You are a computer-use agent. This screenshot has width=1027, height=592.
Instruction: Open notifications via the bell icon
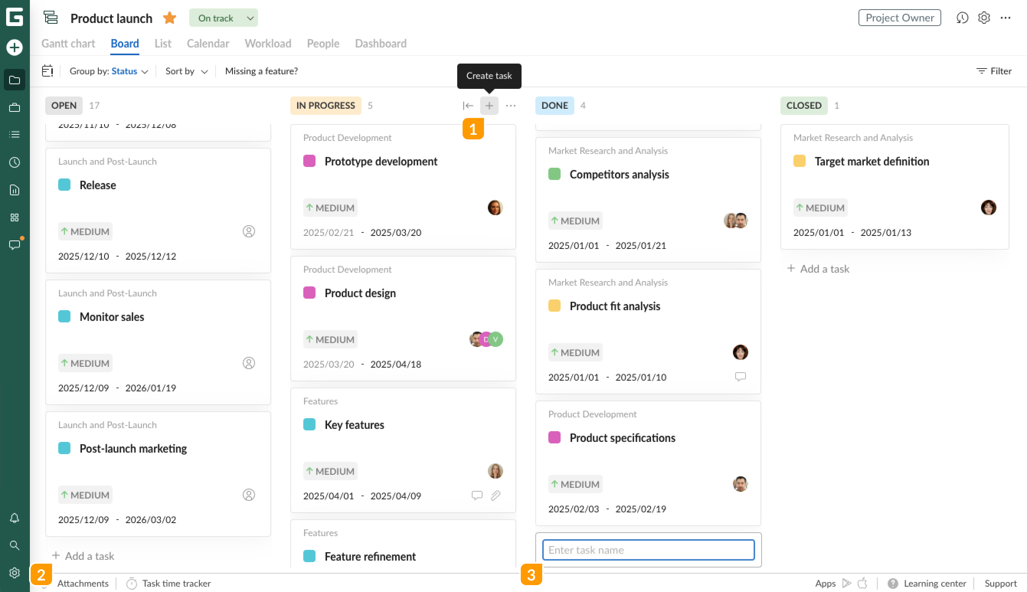15,518
